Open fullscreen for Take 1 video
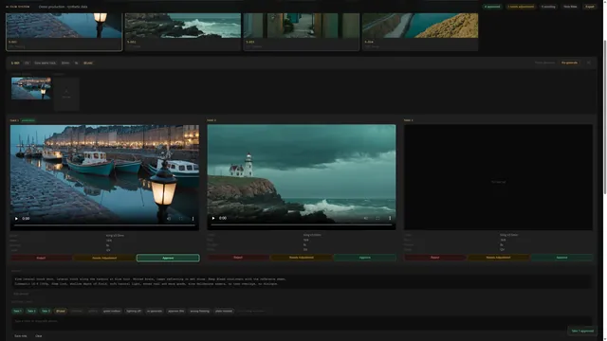Screen dimensions: 607x341 tap(181, 219)
